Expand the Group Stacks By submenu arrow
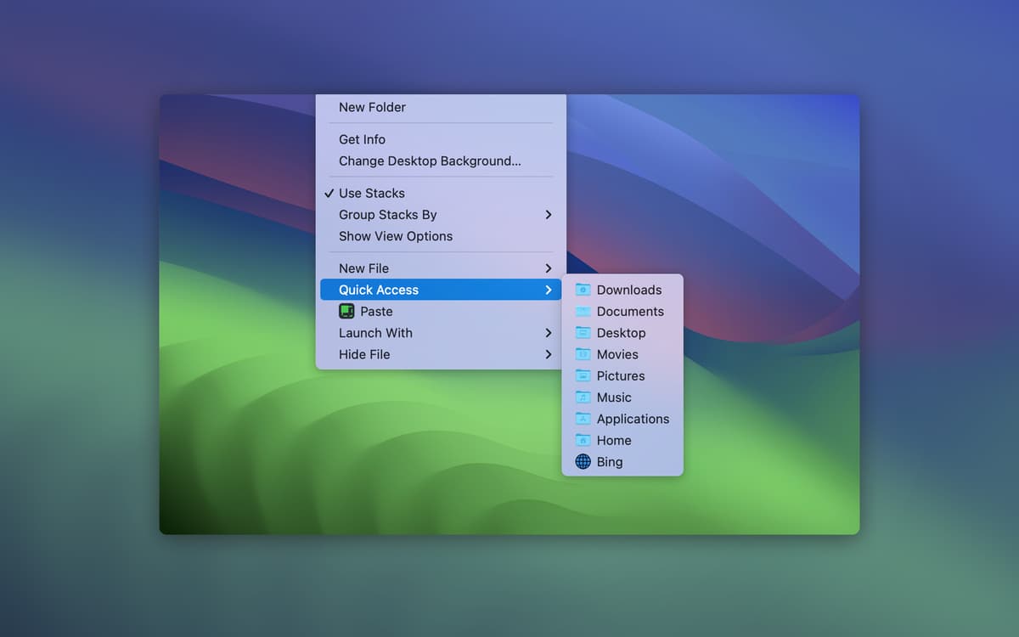The width and height of the screenshot is (1019, 637). (x=549, y=215)
